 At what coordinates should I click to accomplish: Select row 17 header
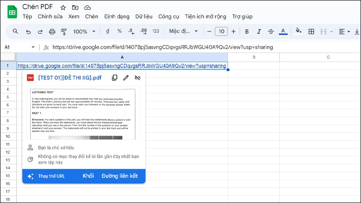tap(8, 191)
